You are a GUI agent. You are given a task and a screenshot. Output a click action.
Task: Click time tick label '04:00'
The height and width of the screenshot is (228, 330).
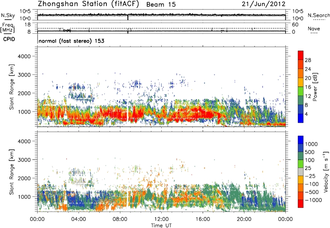tap(79, 219)
